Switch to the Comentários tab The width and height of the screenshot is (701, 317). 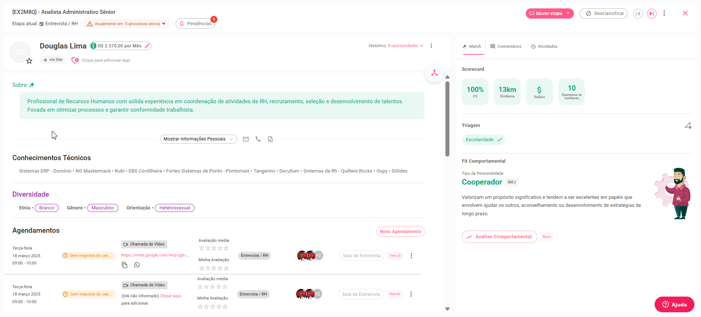pyautogui.click(x=506, y=46)
